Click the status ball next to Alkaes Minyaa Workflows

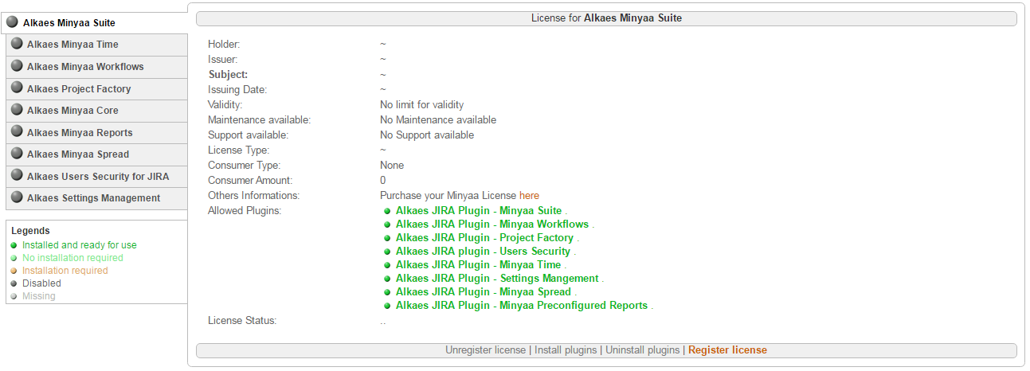(x=17, y=66)
